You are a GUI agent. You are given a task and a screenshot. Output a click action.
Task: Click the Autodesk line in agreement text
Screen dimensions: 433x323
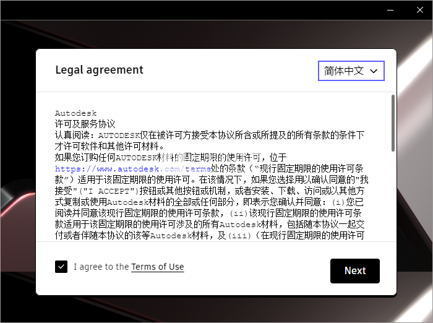tap(75, 113)
